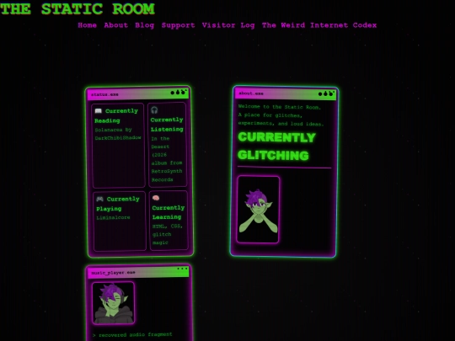Select the about.exe window title bar label
The image size is (455, 341).
pyautogui.click(x=251, y=93)
